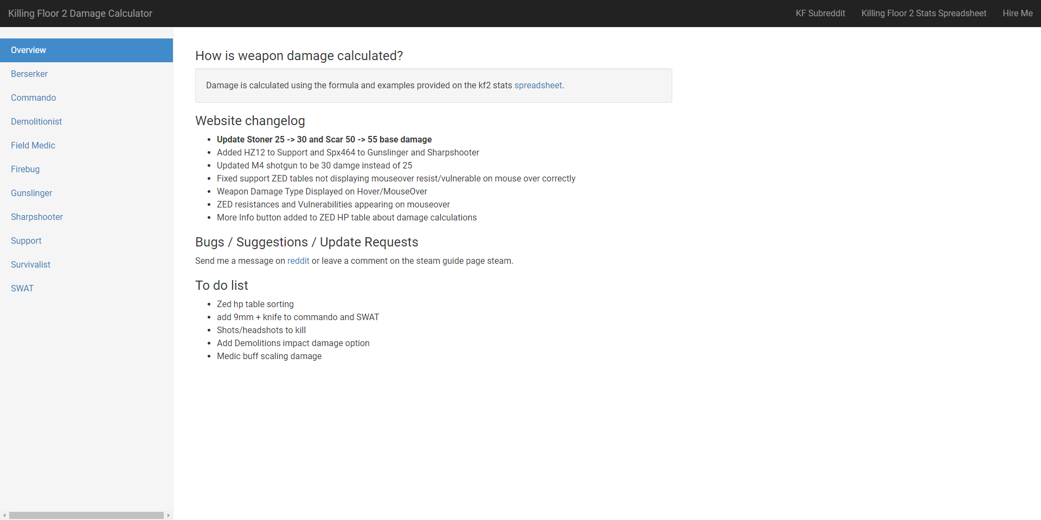The image size is (1041, 520).
Task: Open the Commando perk page
Action: 86,98
